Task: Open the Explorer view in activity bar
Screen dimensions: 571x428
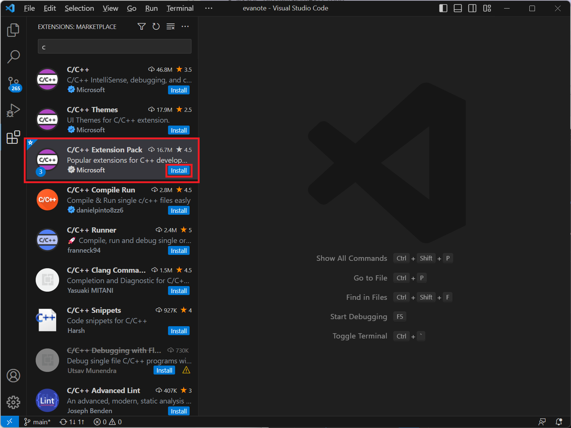Action: coord(13,30)
